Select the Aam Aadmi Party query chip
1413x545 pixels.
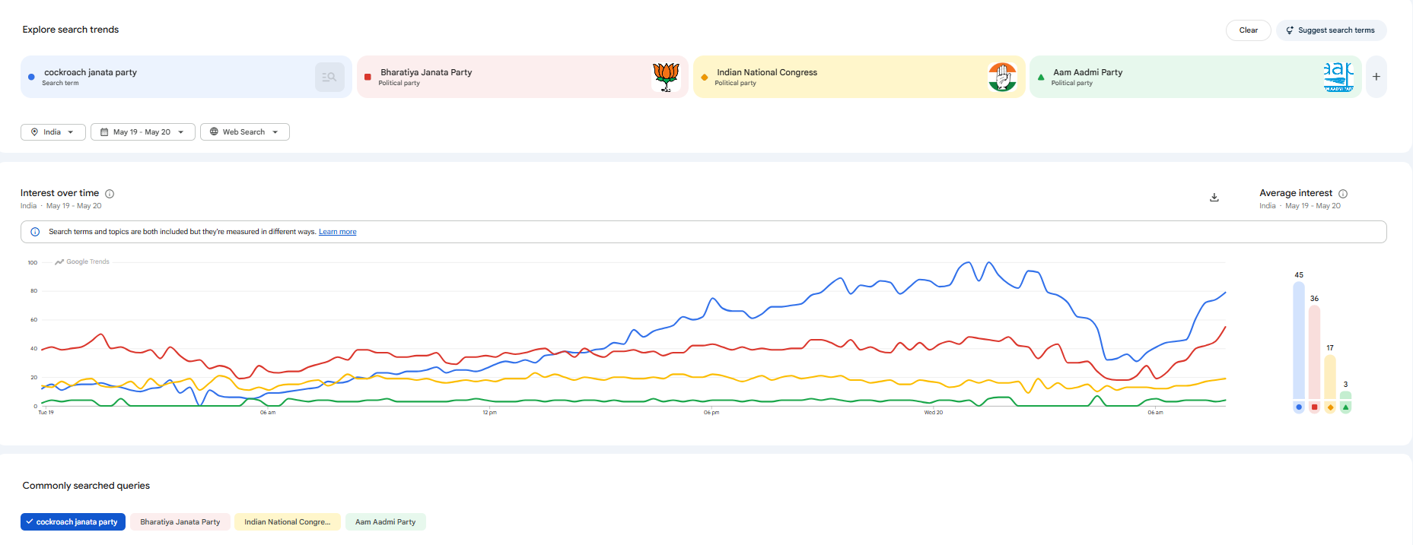385,522
